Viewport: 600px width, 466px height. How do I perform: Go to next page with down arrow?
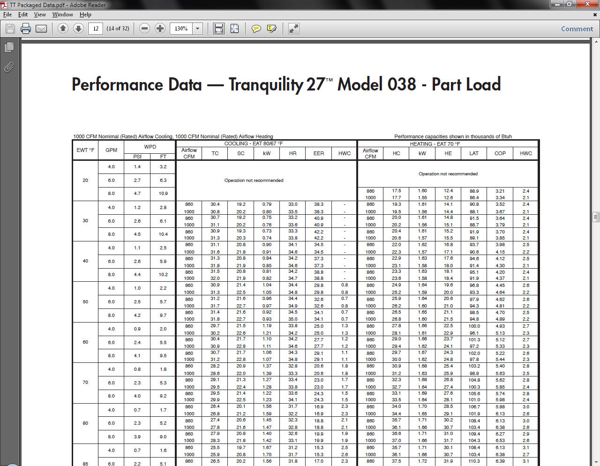click(x=78, y=29)
